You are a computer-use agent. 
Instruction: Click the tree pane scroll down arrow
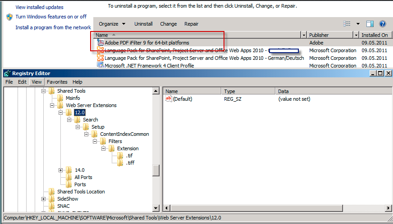pyautogui.click(x=156, y=208)
